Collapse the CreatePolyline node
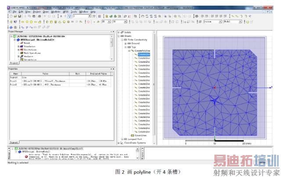The height and width of the screenshot is (177, 281). pos(129,51)
